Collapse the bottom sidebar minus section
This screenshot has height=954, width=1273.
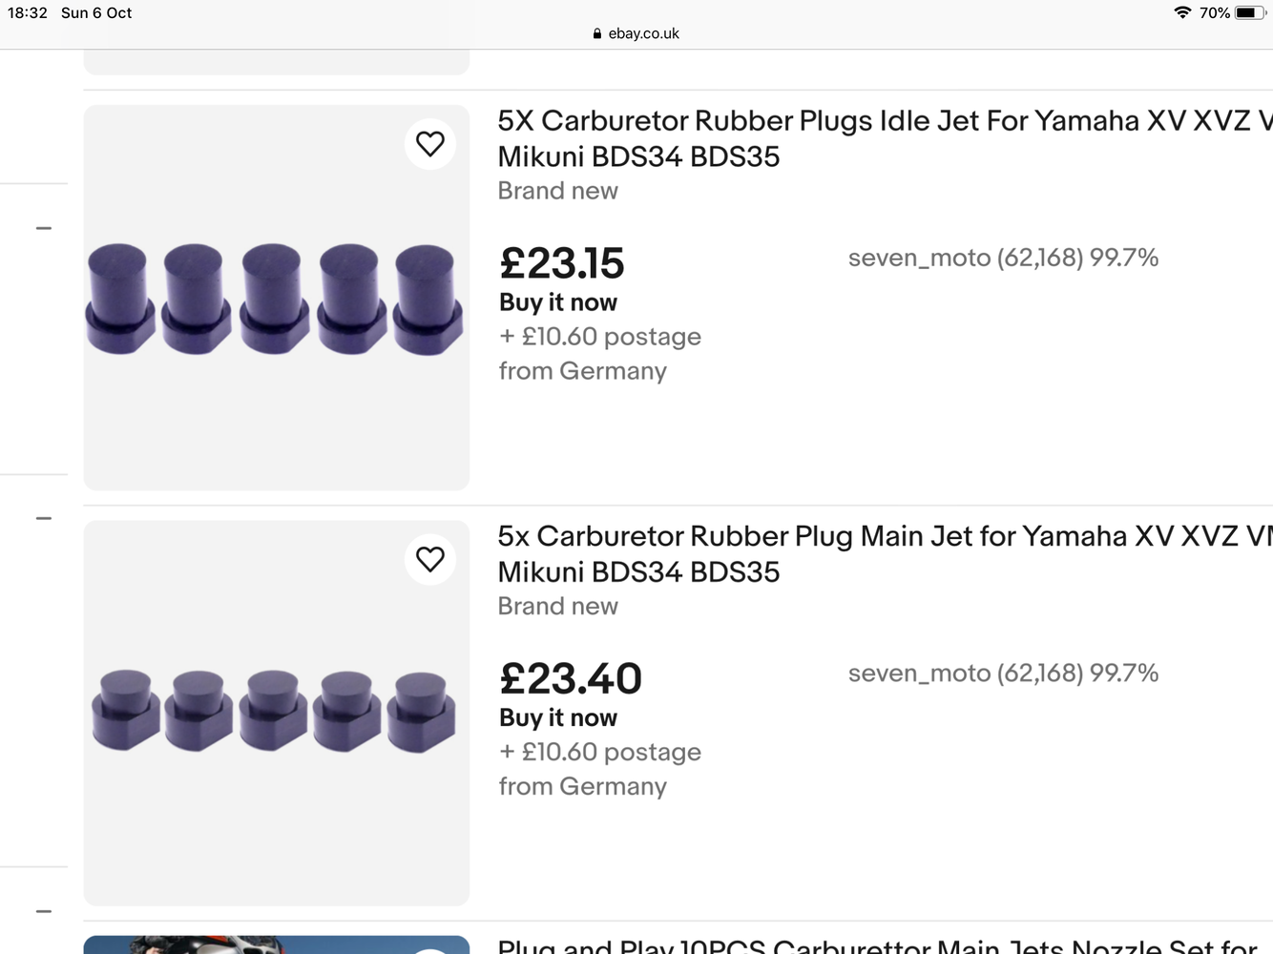click(44, 911)
